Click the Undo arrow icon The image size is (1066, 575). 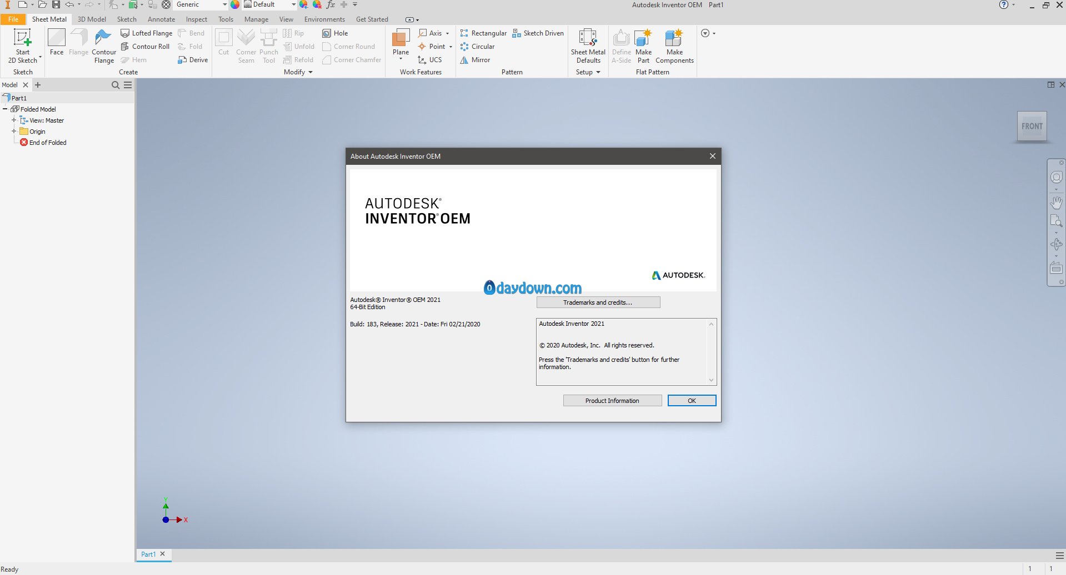point(69,4)
